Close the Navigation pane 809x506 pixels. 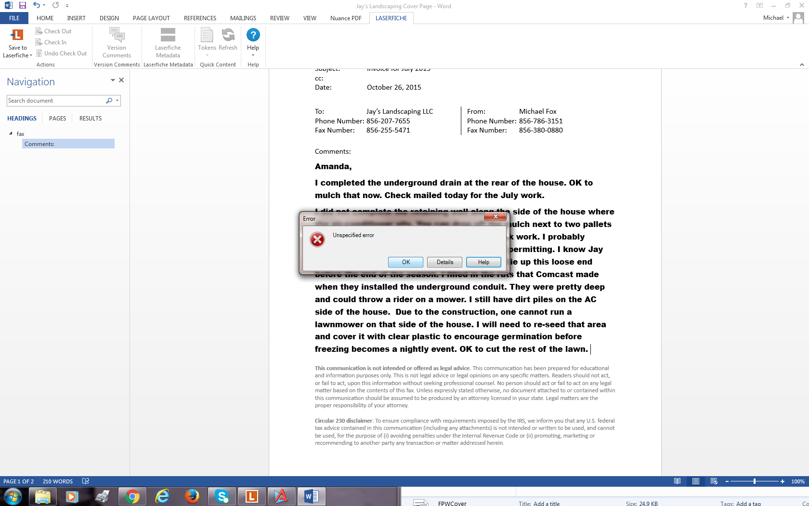click(121, 80)
